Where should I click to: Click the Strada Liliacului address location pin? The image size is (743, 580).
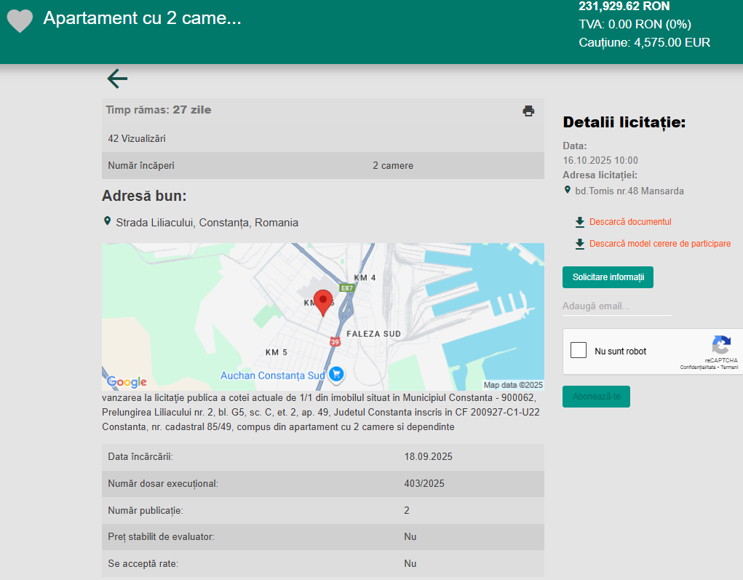[107, 221]
